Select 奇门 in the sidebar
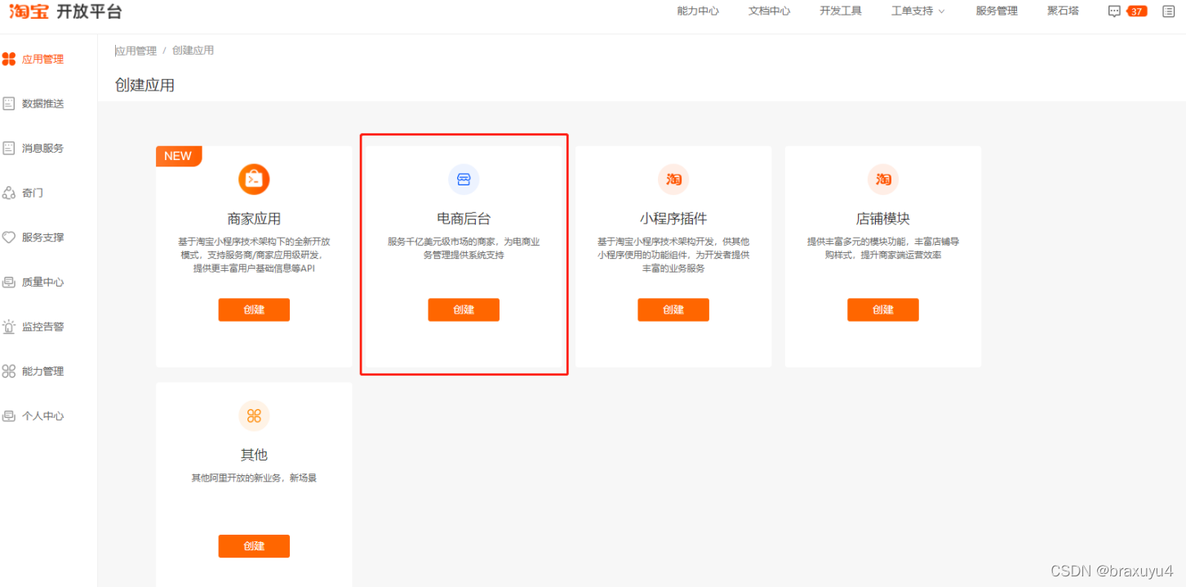Image resolution: width=1186 pixels, height=587 pixels. point(33,193)
